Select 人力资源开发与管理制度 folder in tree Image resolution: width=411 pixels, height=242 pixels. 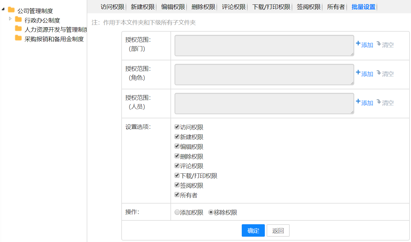point(56,30)
